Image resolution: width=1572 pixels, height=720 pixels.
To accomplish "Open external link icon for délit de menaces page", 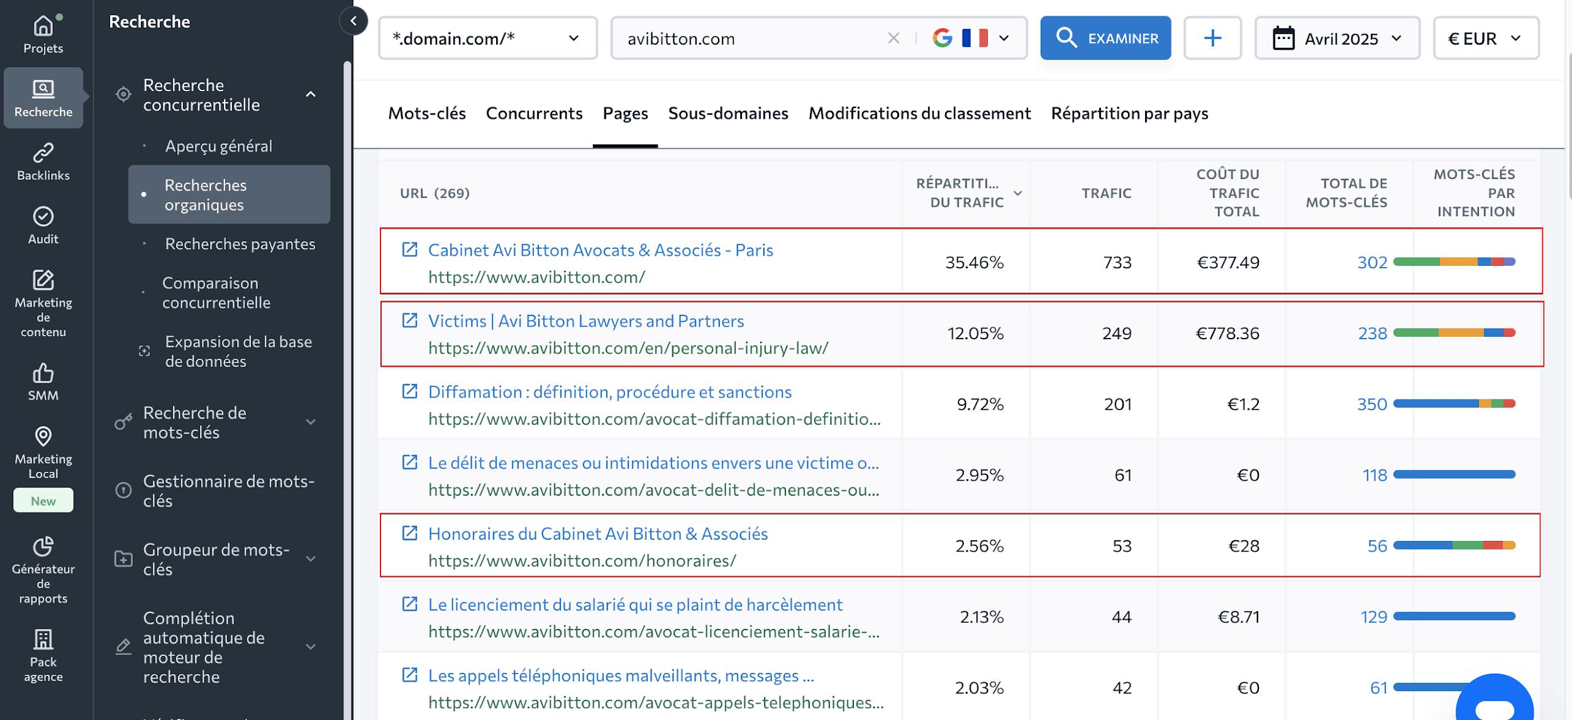I will tap(409, 462).
